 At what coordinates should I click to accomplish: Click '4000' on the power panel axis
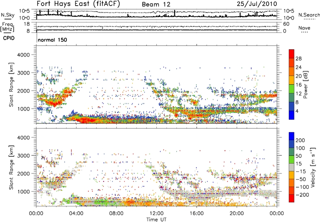click(x=24, y=55)
